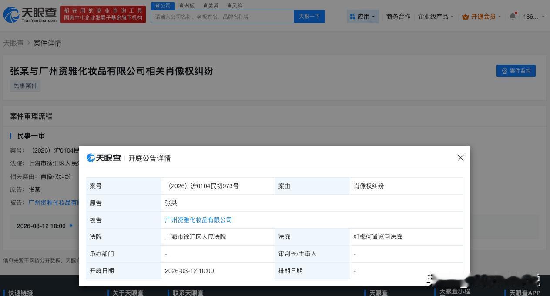Click the notification bell icon
550x296 pixels.
[512, 16]
